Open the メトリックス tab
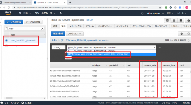The height and width of the screenshot is (105, 191). tap(76, 26)
